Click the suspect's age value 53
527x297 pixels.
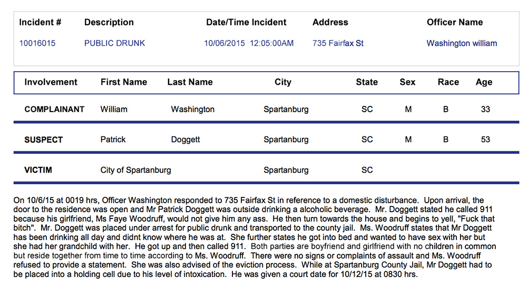tap(485, 140)
